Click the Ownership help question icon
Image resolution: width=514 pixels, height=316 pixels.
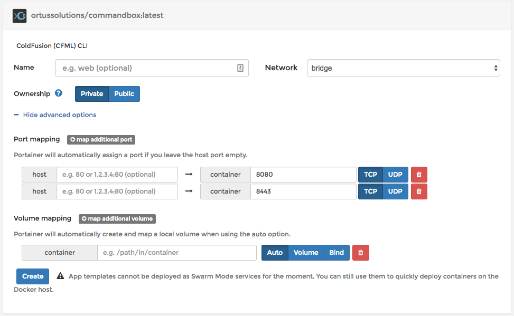[59, 93]
